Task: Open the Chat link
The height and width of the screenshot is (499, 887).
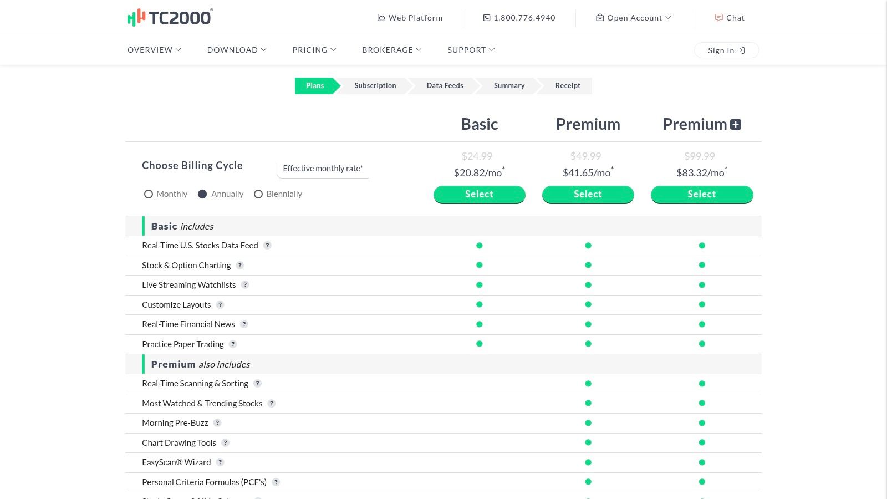Action: coord(730,18)
